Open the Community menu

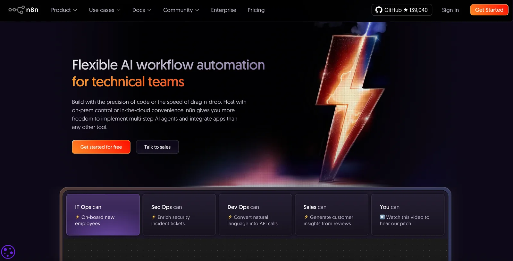pos(181,10)
